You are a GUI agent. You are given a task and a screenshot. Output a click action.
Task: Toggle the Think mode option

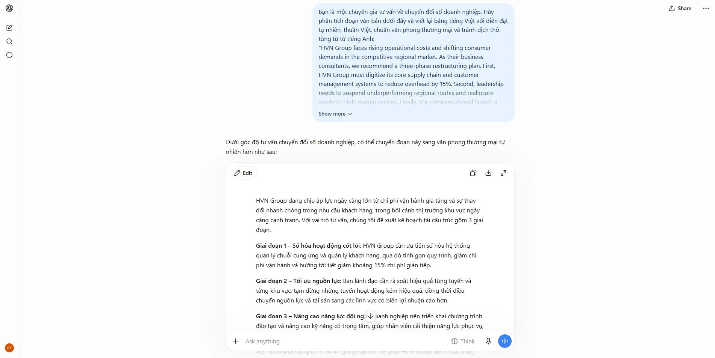(463, 341)
